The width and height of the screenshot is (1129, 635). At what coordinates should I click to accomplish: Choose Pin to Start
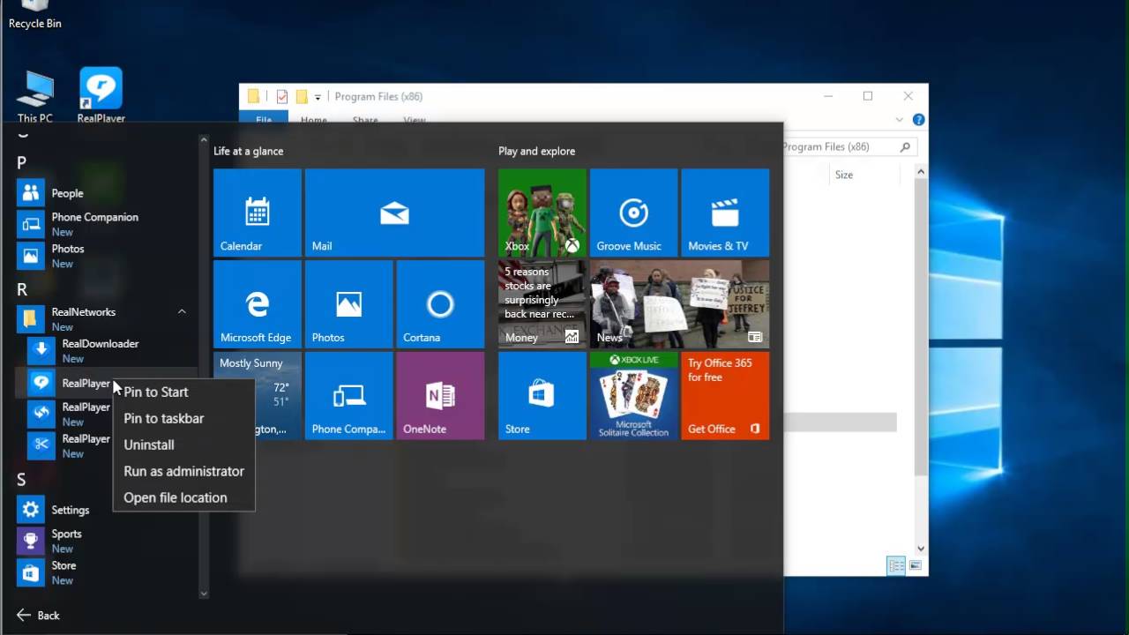click(x=183, y=392)
